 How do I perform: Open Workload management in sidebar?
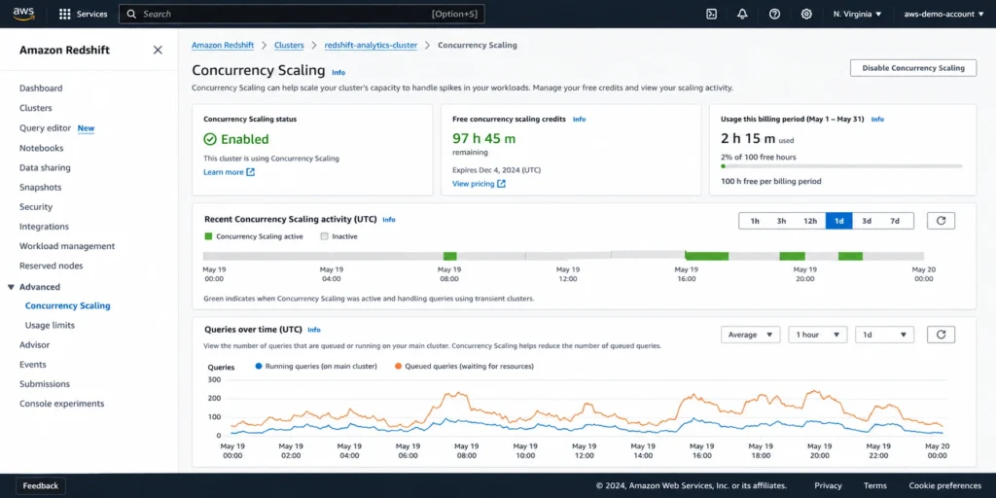coord(67,246)
